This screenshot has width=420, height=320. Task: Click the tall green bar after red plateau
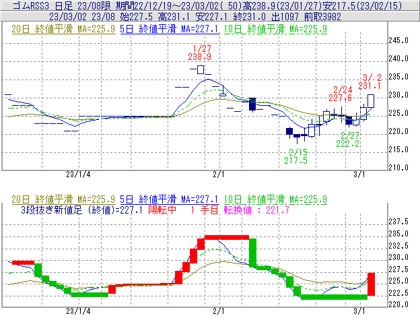click(252, 253)
